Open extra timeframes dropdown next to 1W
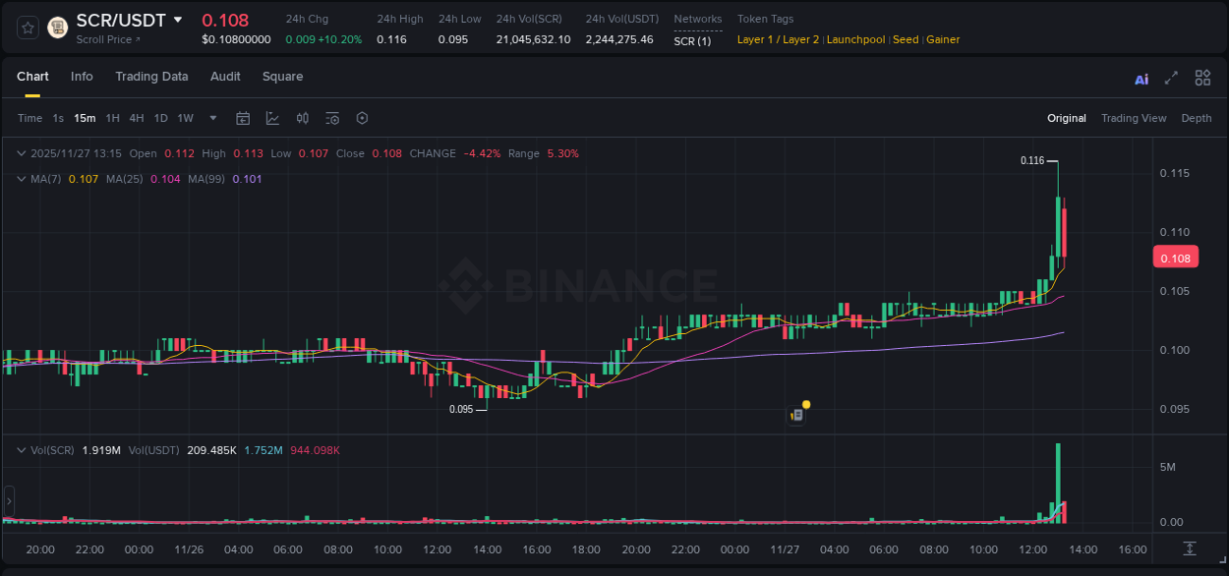Screen dimensions: 1229x576 coord(211,118)
